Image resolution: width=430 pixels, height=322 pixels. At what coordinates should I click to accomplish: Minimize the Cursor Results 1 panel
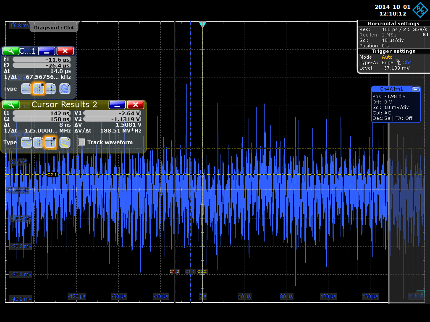(x=47, y=51)
